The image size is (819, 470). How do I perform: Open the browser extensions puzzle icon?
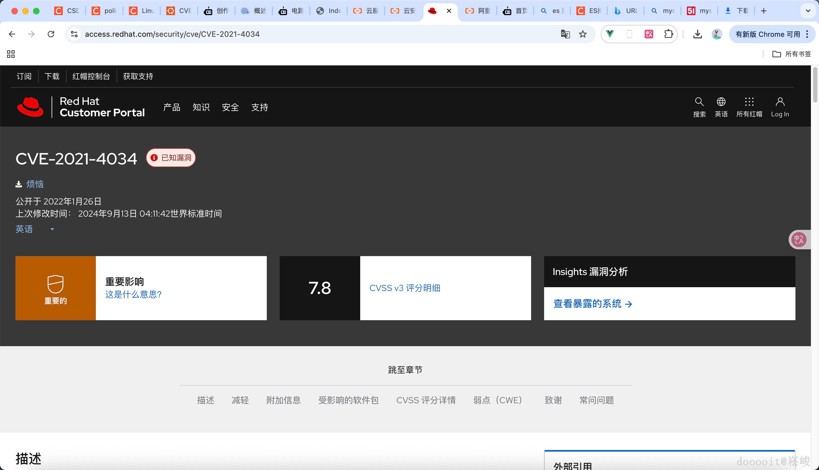(x=669, y=34)
